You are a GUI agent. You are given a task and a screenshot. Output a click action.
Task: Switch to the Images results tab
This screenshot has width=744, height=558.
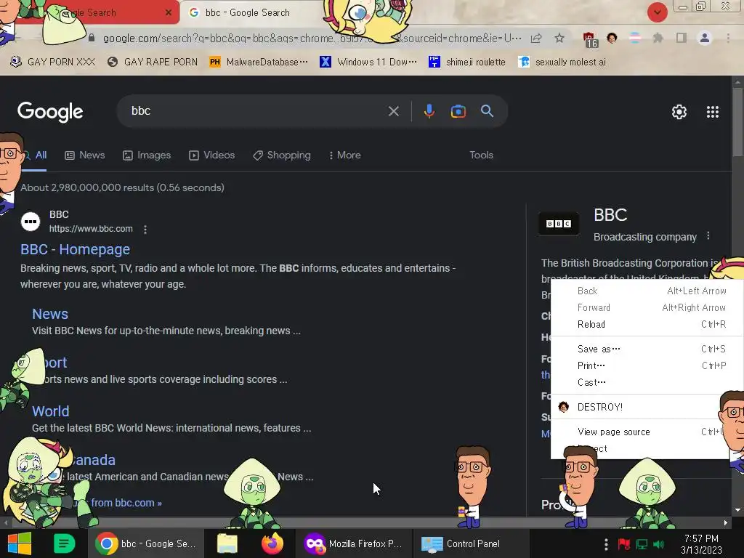(x=147, y=155)
